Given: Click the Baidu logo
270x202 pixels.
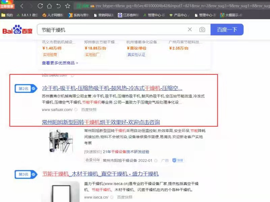Looking at the screenshot, I should coord(18,30).
